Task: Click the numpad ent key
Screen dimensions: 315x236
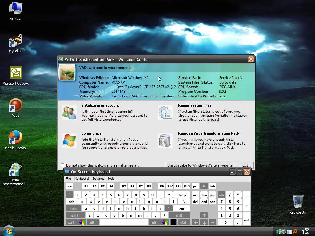Action: (246, 219)
